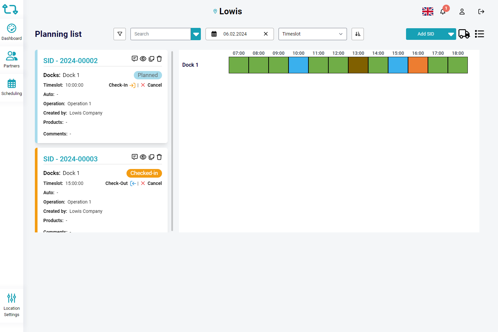
Task: Click the Dock 1 row label
Action: 190,65
